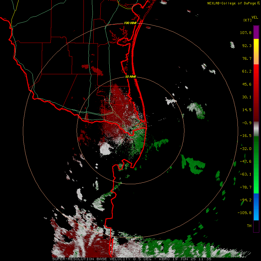Click the NEXLAB-College of DuPage title text
This screenshot has width=261, height=261.
[232, 3]
